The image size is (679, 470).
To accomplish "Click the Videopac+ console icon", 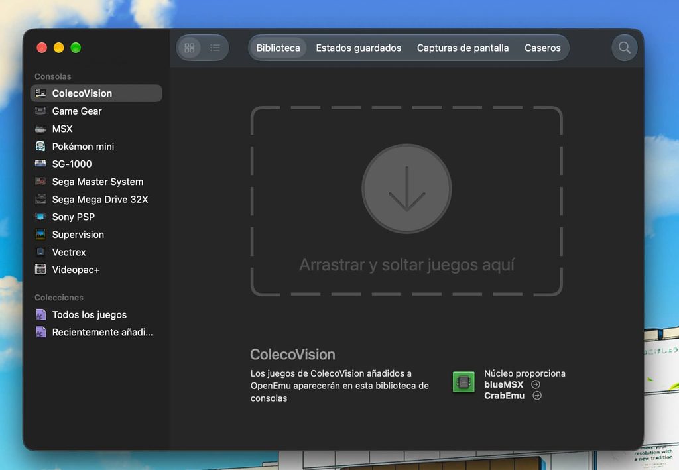I will coord(40,270).
